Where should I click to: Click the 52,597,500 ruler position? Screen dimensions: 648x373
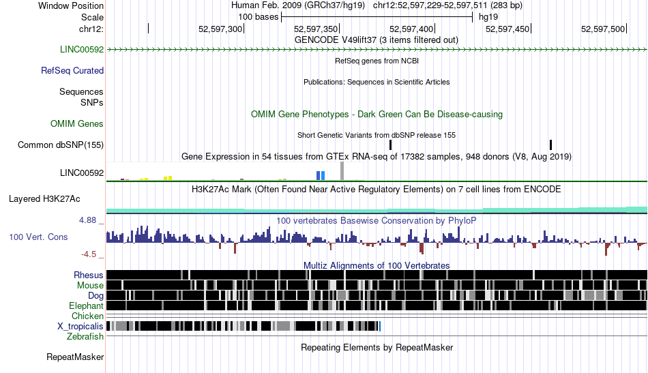603,29
